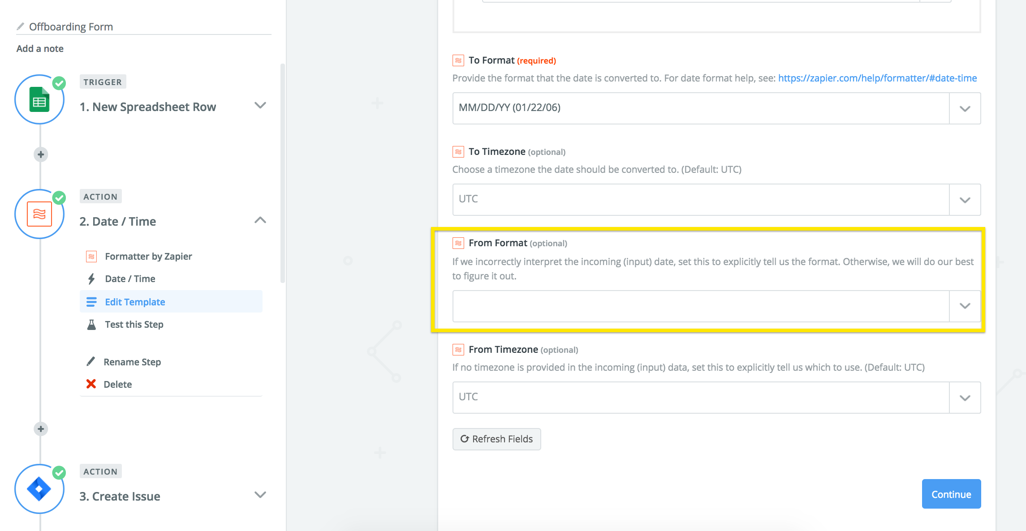Choose Rename Step
This screenshot has width=1026, height=531.
132,362
